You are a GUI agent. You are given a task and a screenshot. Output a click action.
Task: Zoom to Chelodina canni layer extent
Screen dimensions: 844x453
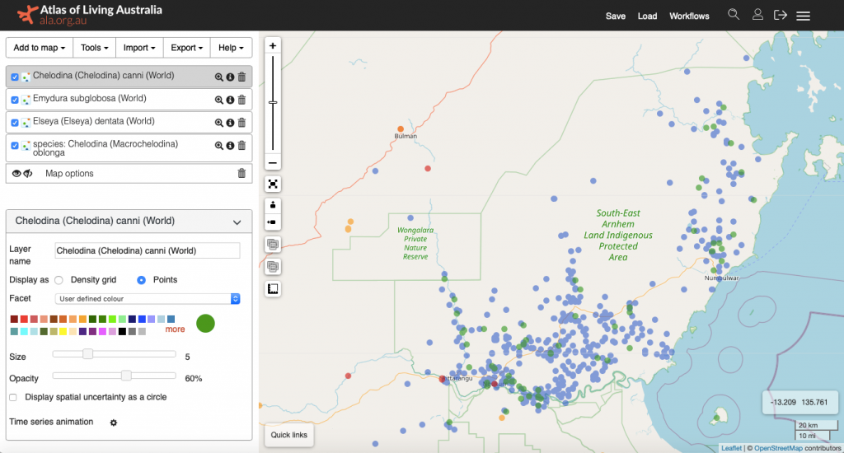[x=219, y=77]
